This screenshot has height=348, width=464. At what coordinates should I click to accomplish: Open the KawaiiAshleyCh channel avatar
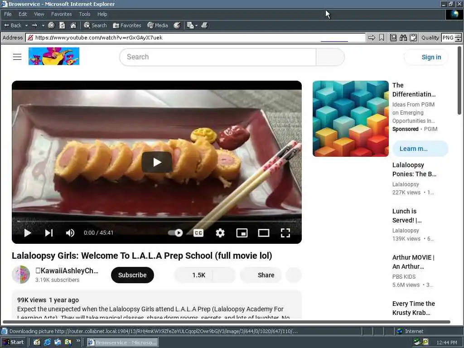tap(21, 275)
